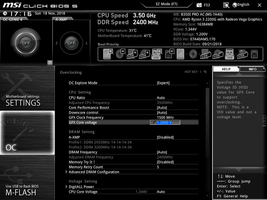Open the OC Explore Mode [Expert] dropdown

click(163, 83)
